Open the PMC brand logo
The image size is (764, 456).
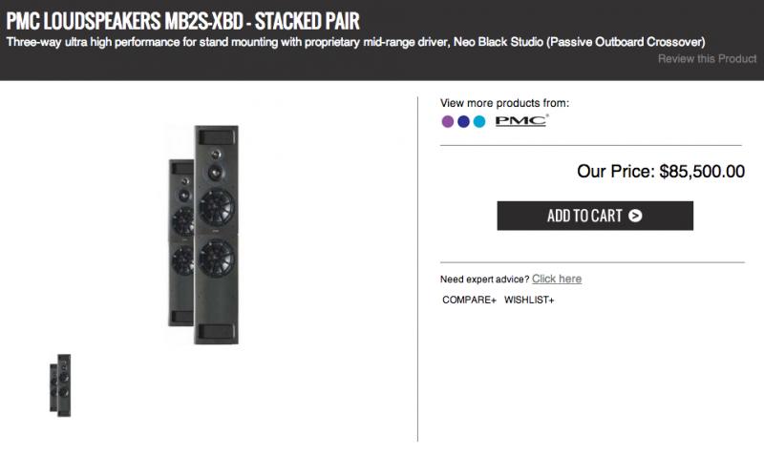pos(520,121)
